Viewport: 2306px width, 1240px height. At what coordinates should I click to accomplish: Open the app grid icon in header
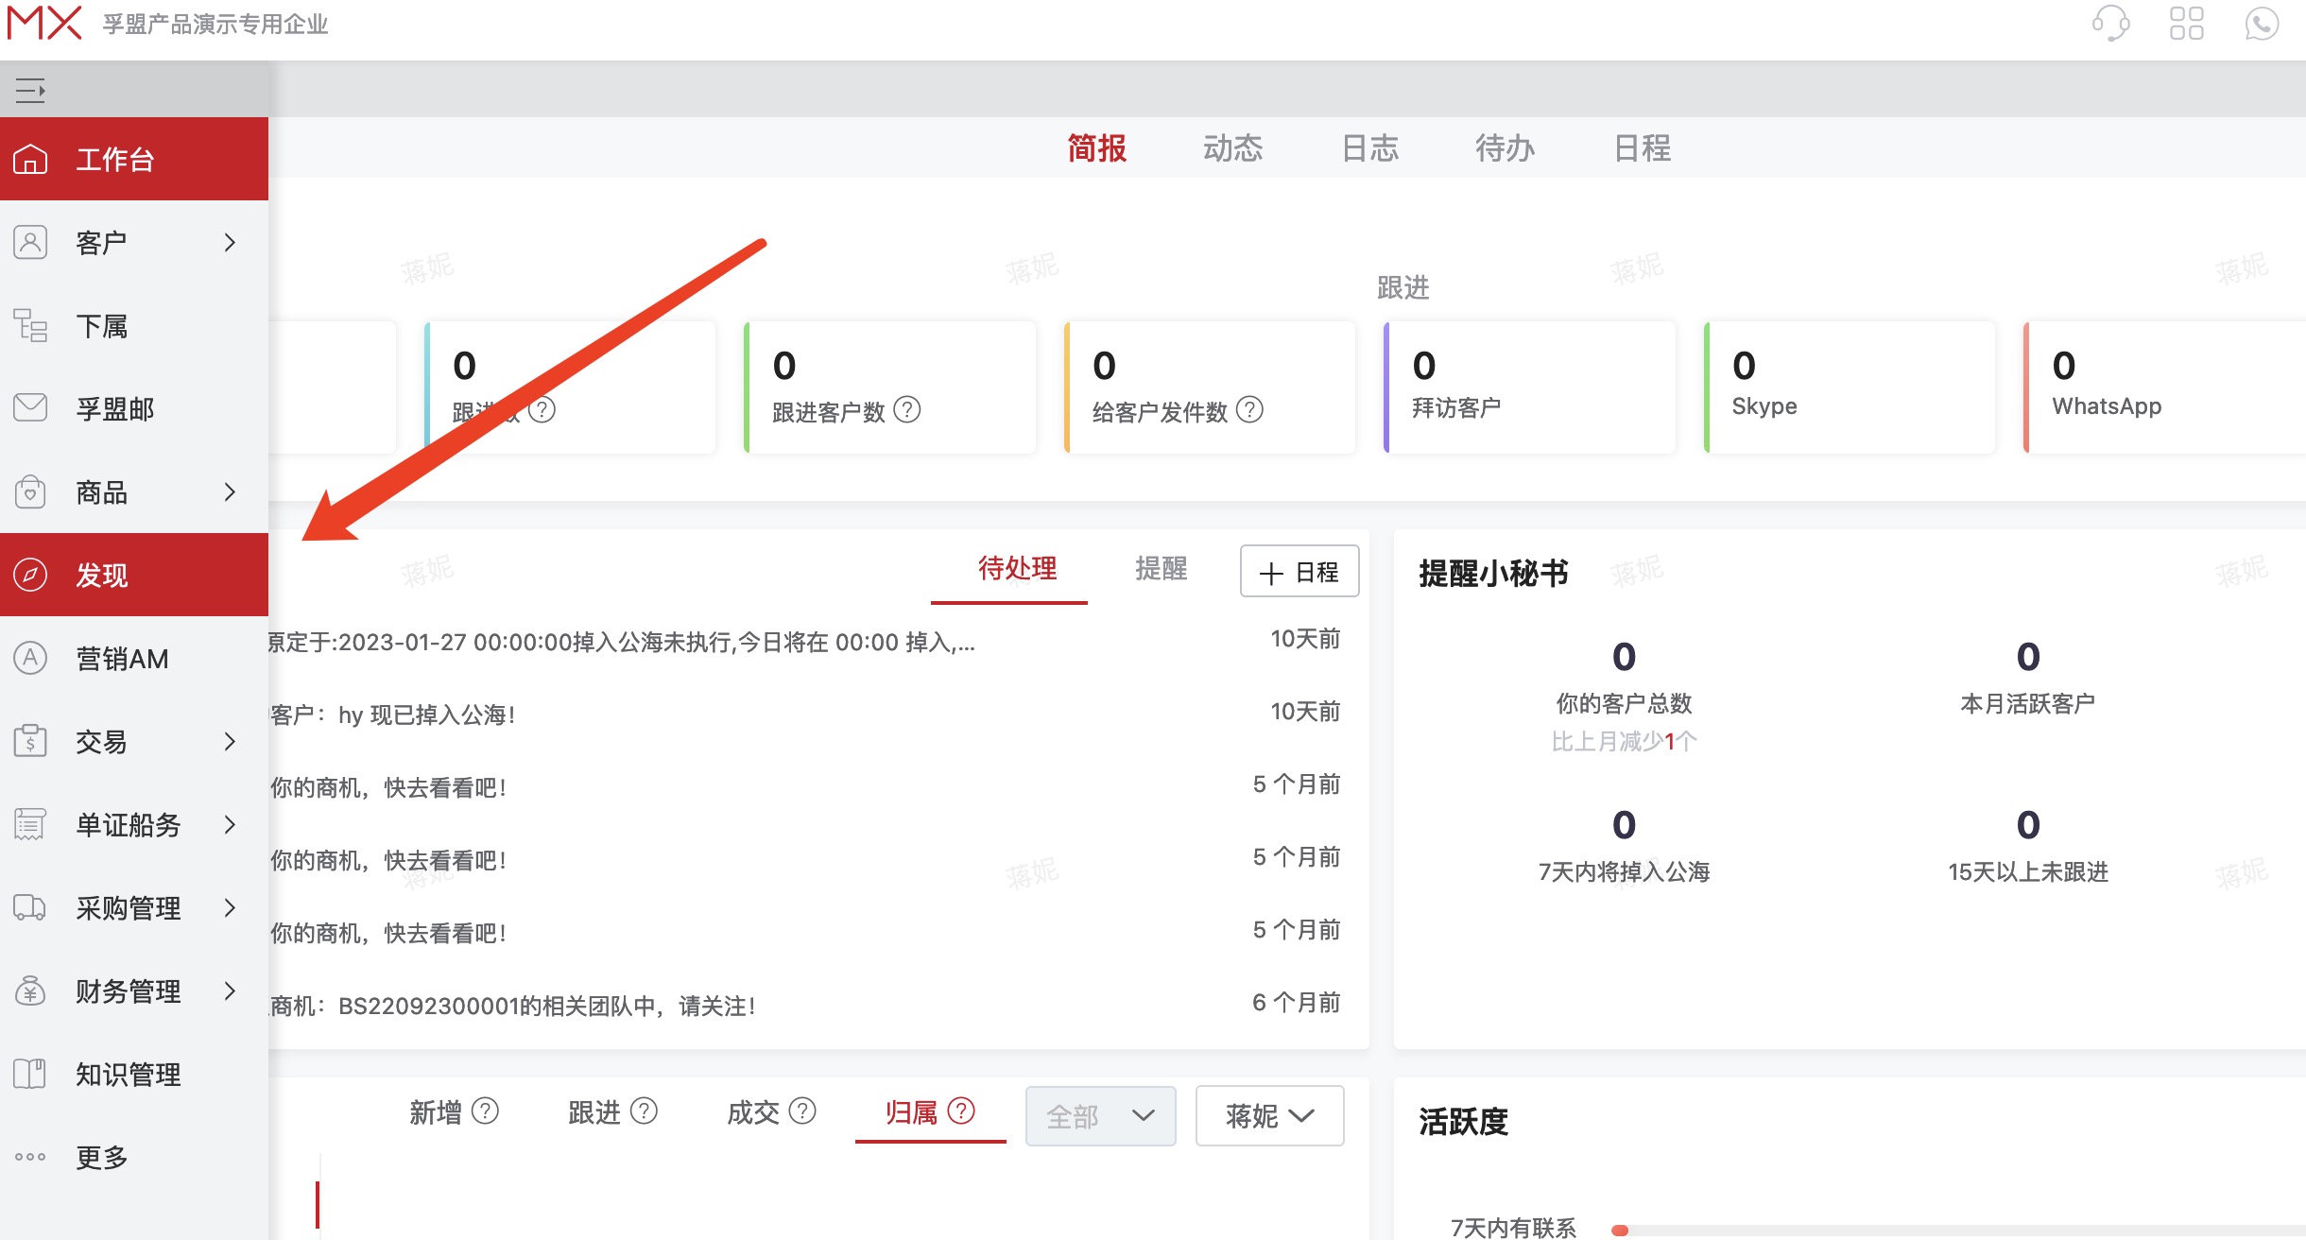pyautogui.click(x=2188, y=25)
